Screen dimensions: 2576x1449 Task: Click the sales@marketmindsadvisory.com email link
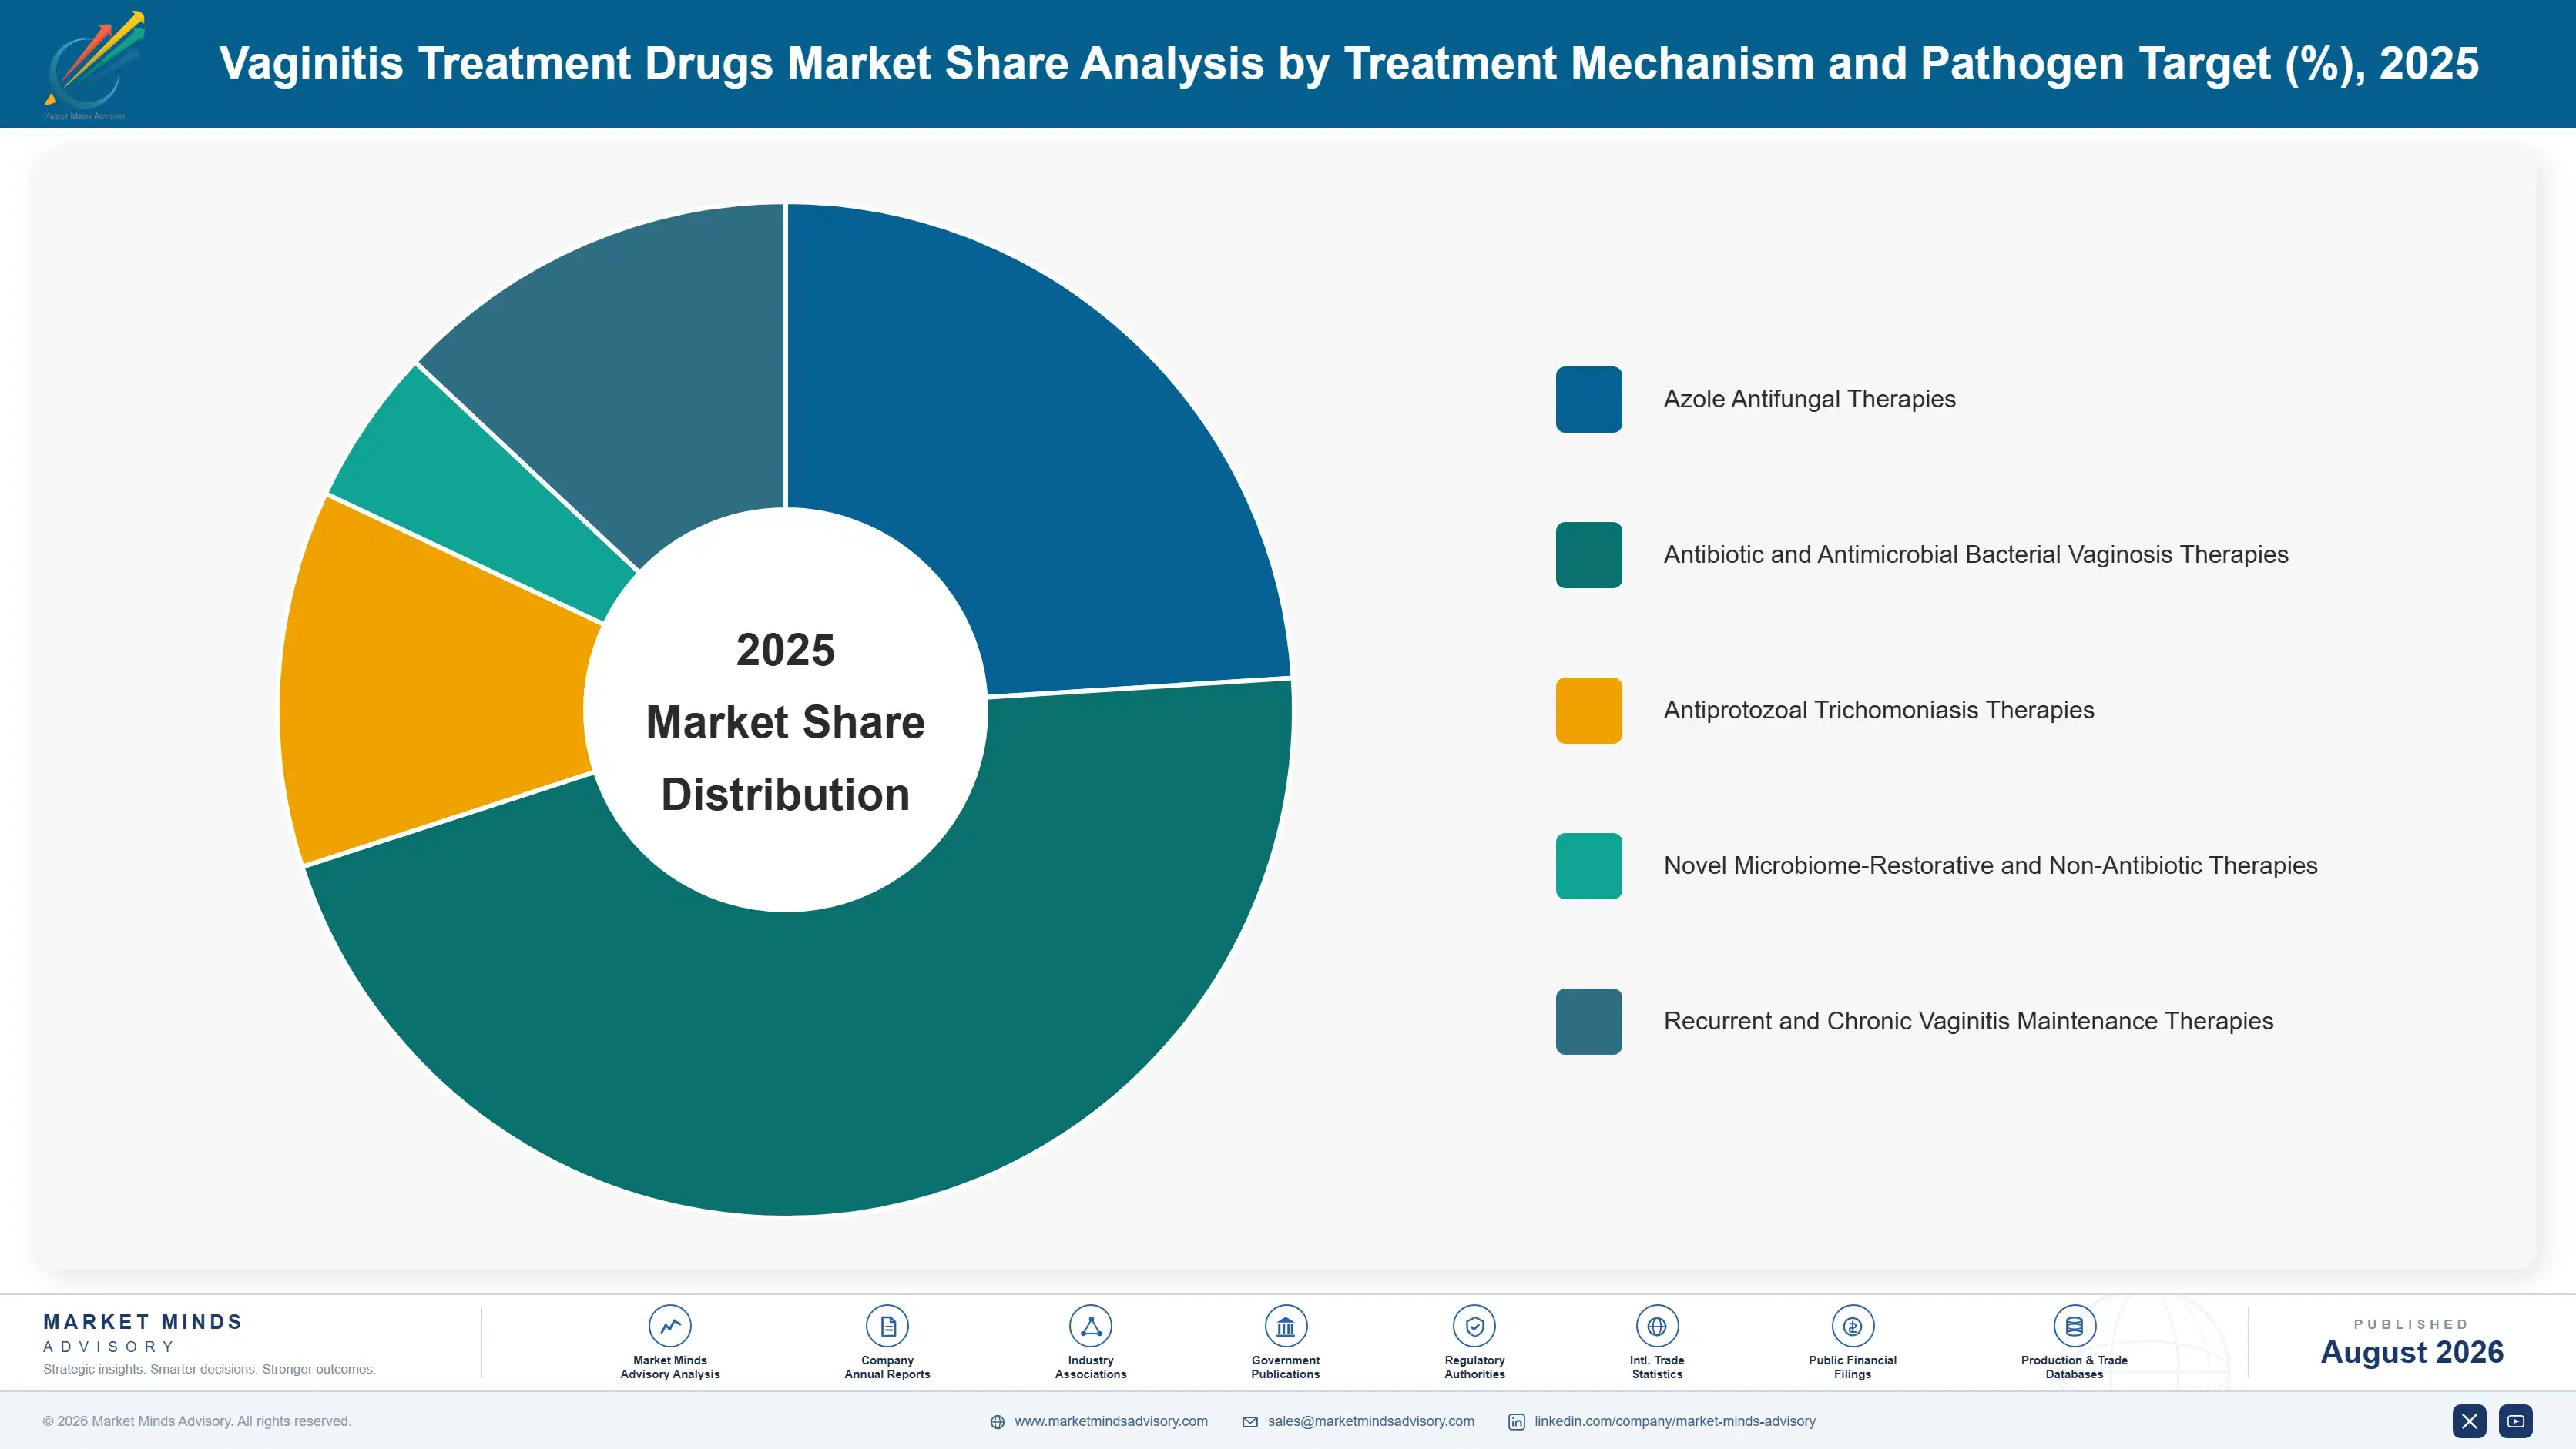[1370, 1421]
